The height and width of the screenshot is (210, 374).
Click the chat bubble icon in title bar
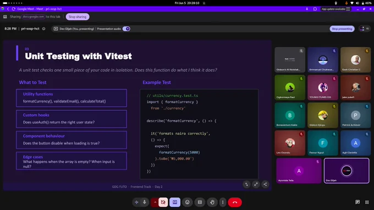[315, 9]
